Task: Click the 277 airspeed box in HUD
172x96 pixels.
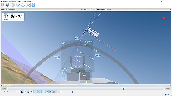Action: (57, 57)
